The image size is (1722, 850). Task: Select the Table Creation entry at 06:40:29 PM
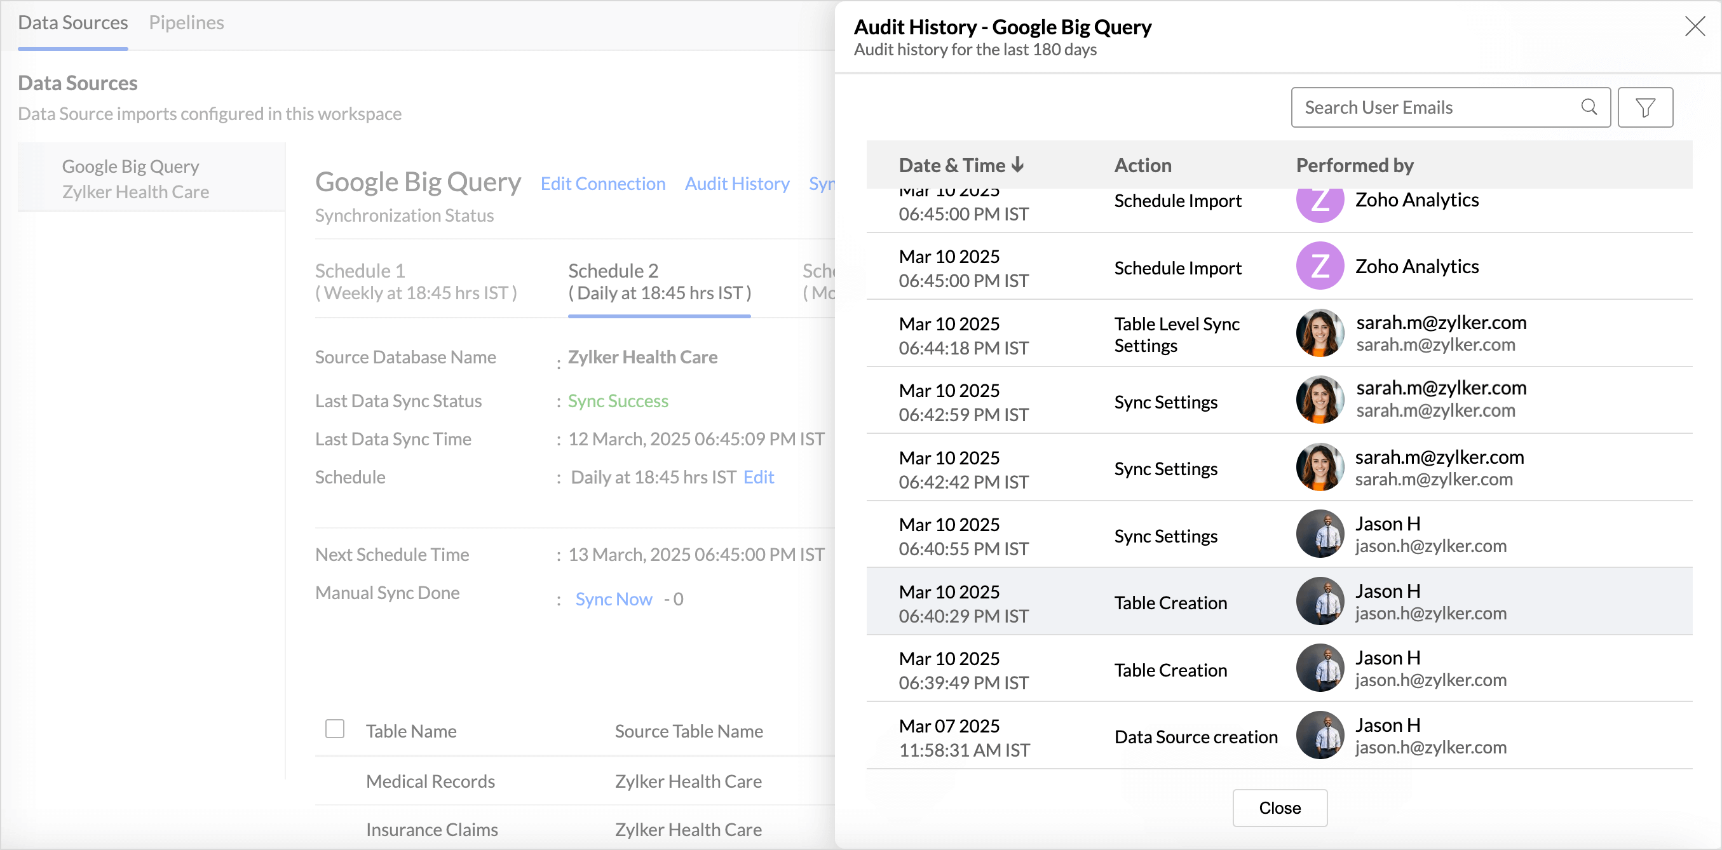[1279, 602]
